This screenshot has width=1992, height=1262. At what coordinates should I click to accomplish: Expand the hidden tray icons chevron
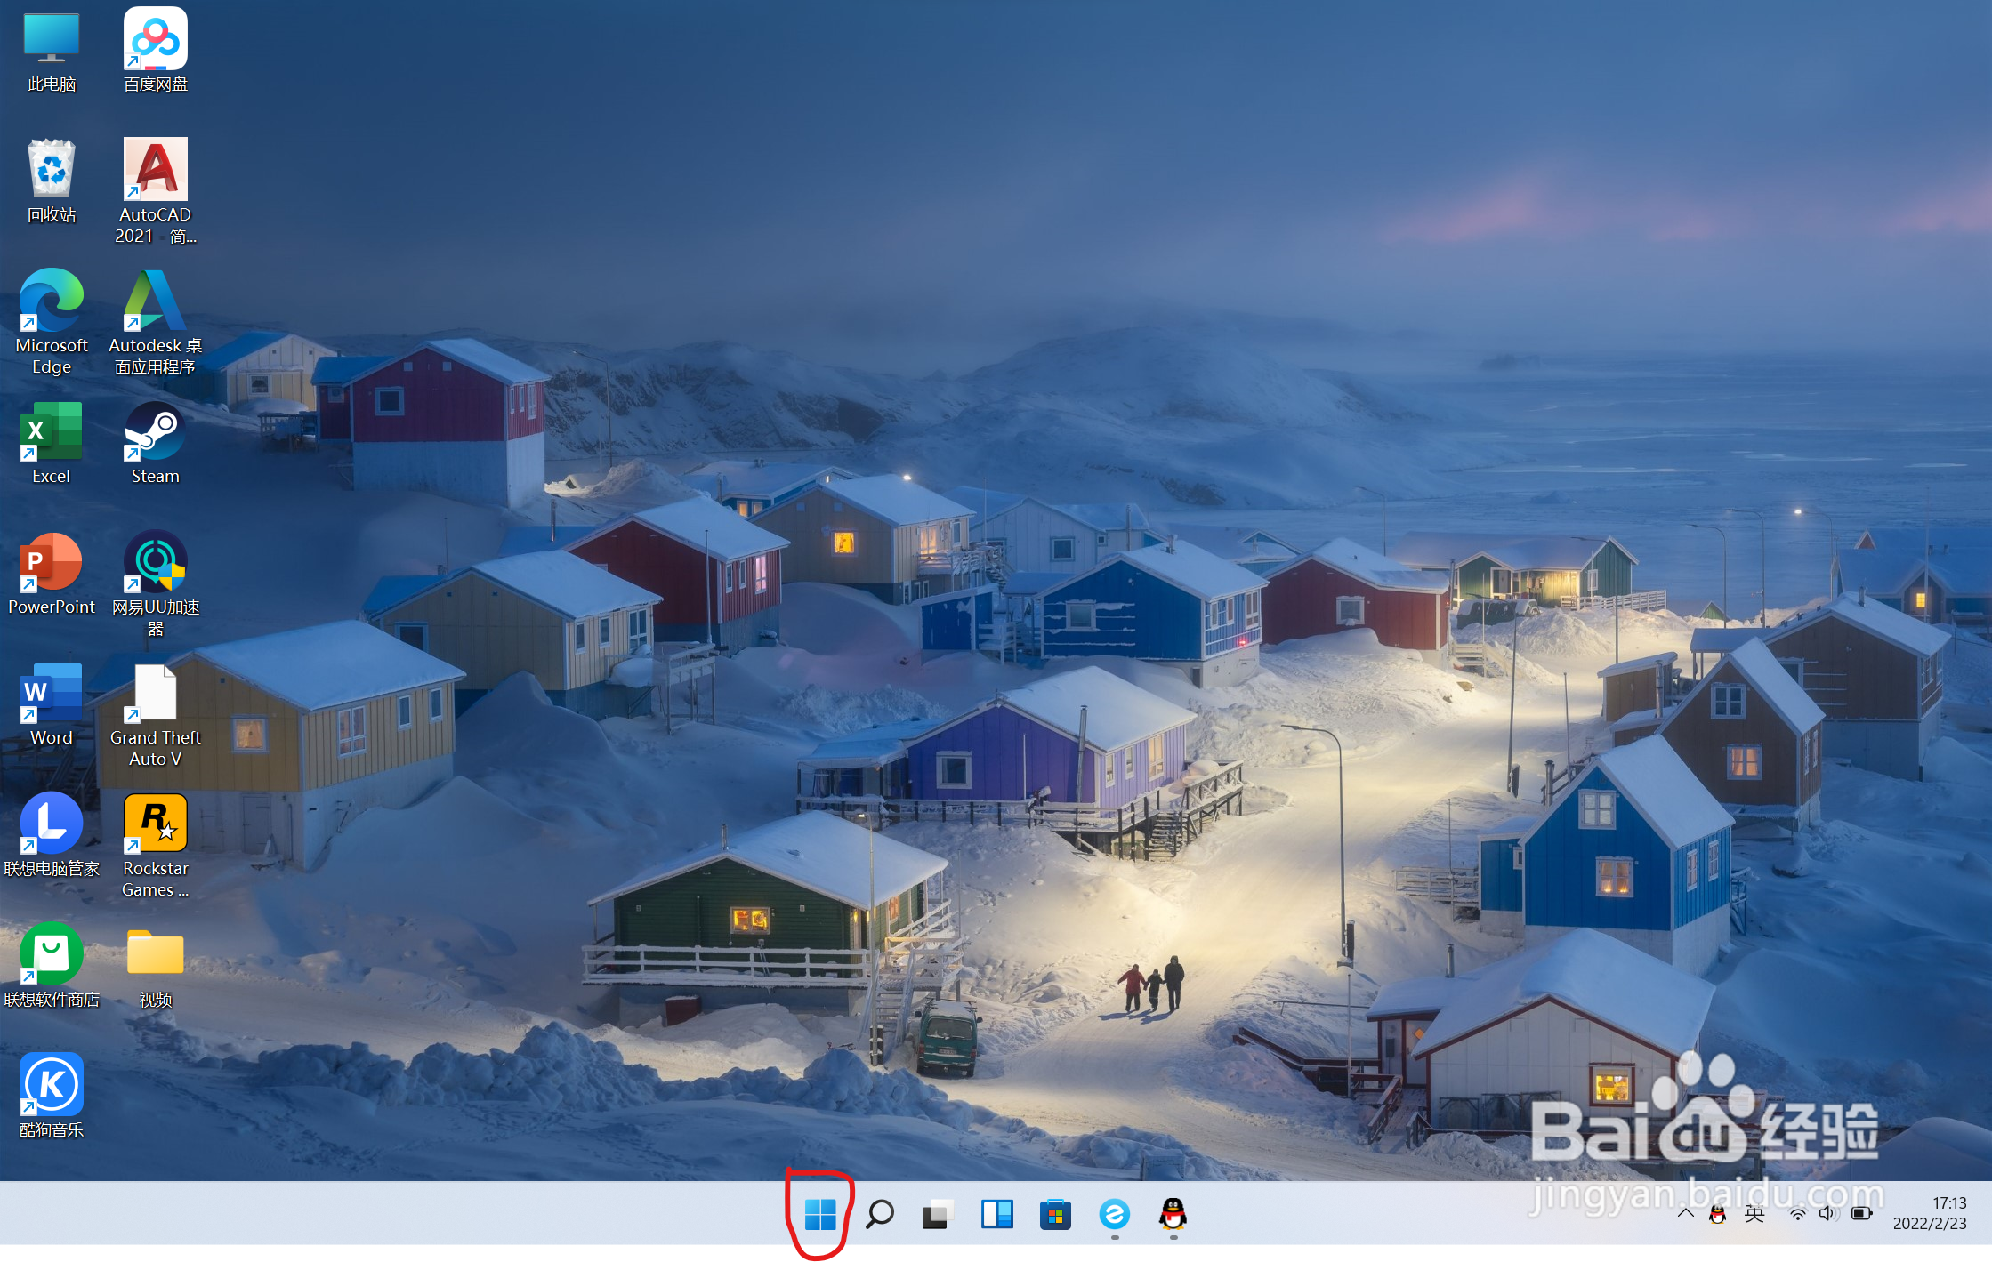[1685, 1213]
